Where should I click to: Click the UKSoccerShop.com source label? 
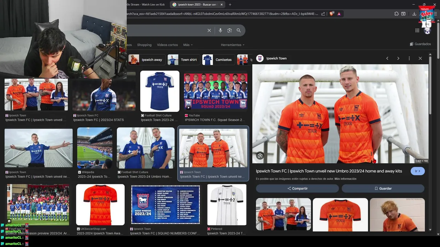(x=93, y=229)
